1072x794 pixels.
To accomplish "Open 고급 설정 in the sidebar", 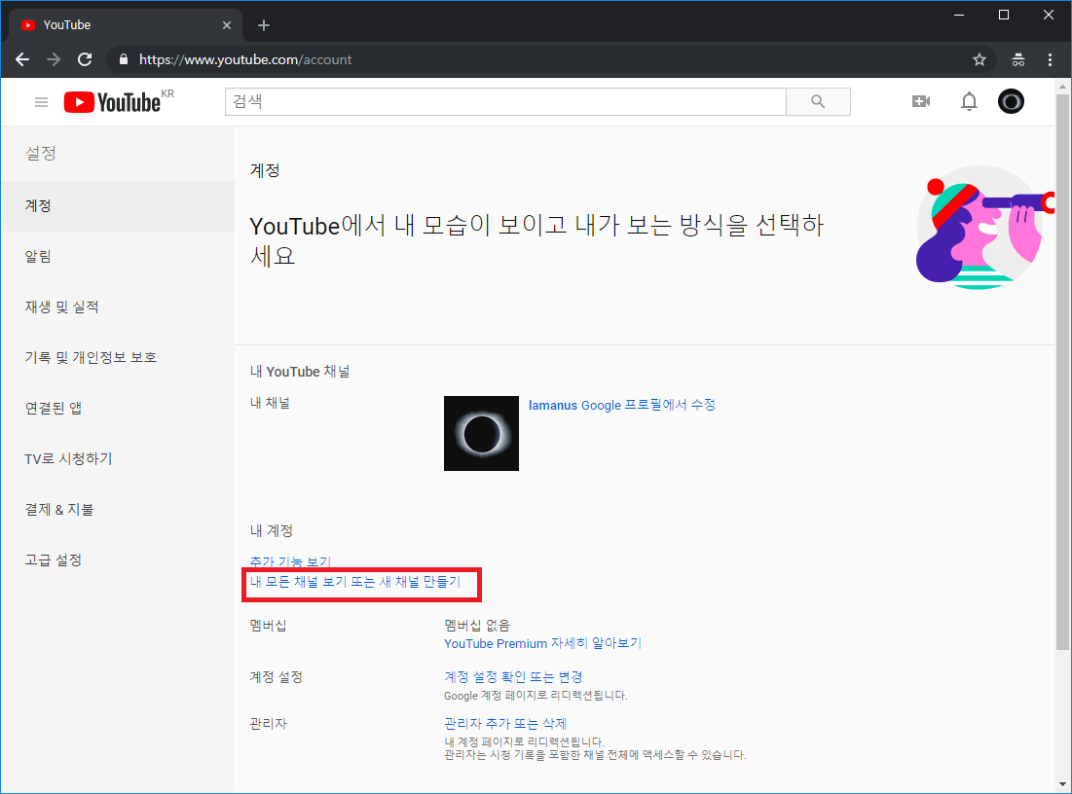I will 54,560.
